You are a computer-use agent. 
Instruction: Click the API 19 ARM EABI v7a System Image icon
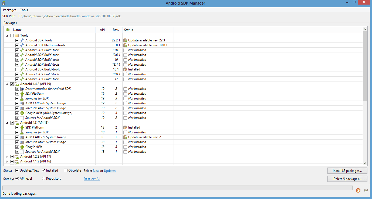(22, 103)
